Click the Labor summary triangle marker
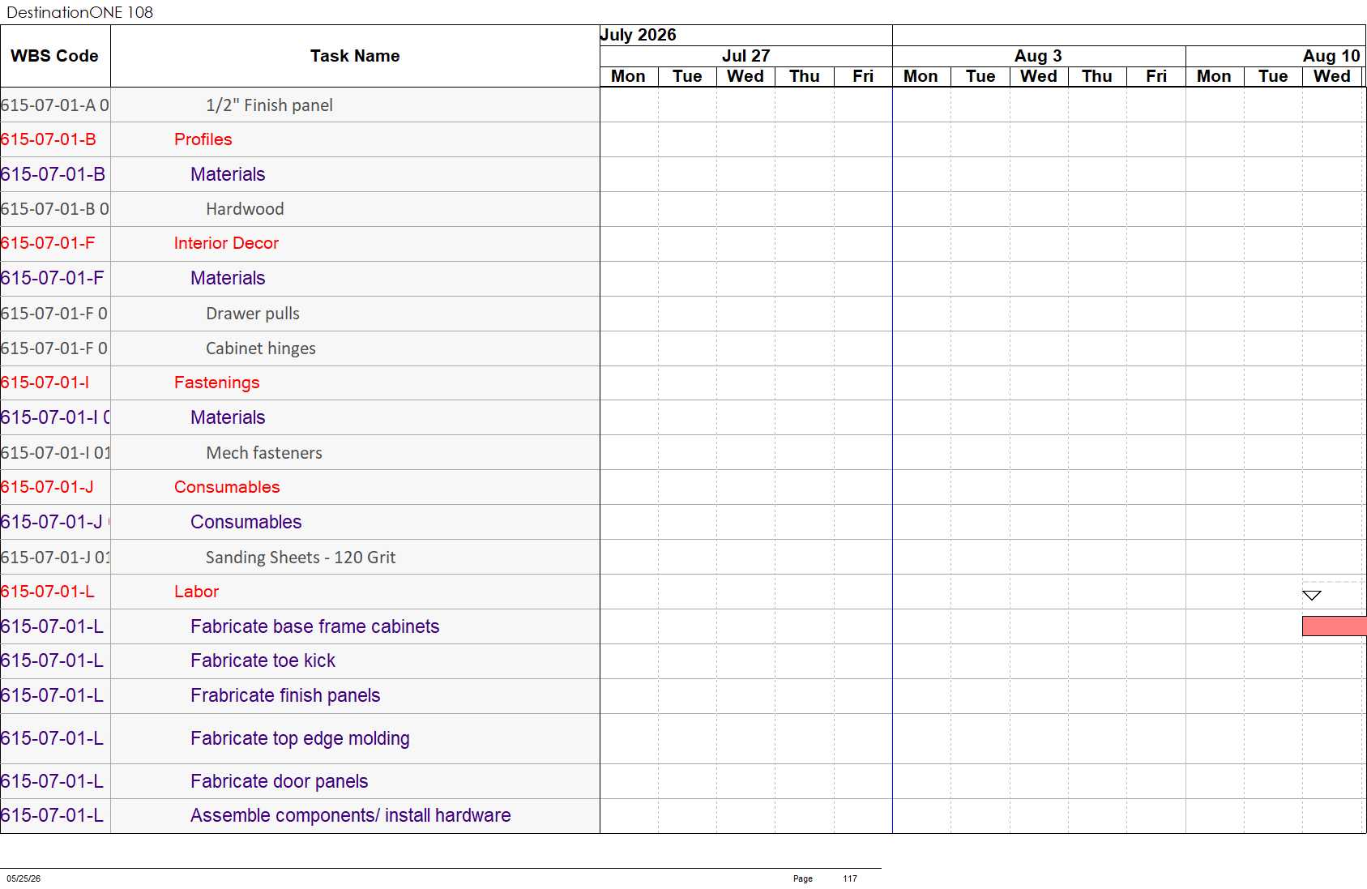The height and width of the screenshot is (889, 1367). click(1311, 596)
